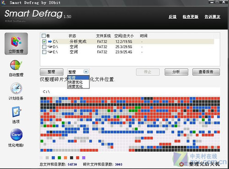Open the 立即整理 defrag now icon

(x=16, y=41)
